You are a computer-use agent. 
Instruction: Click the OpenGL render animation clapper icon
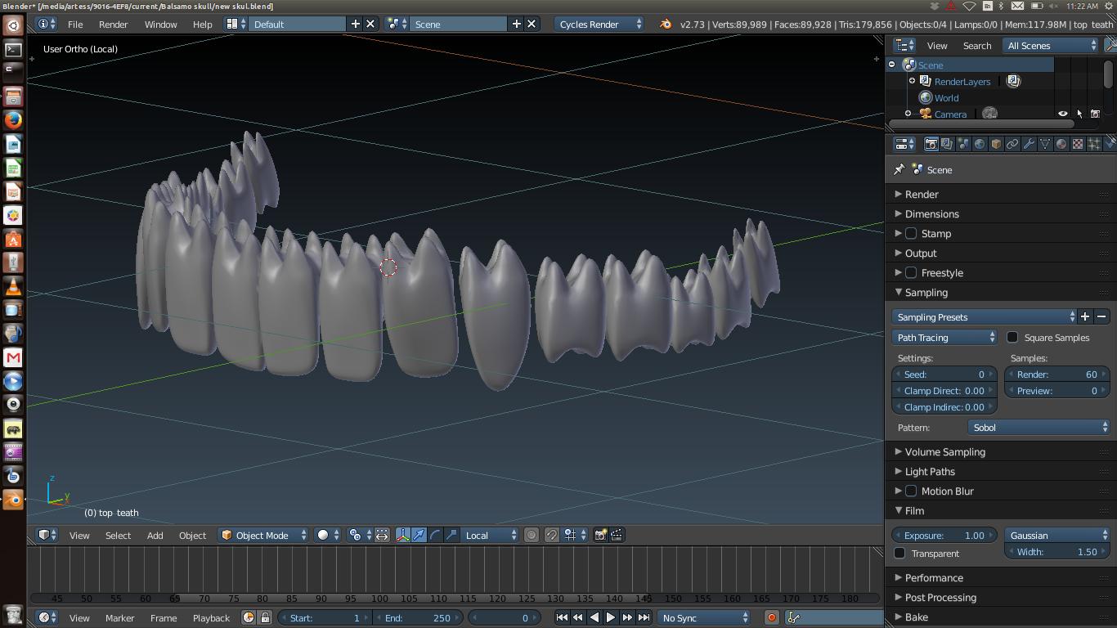point(617,535)
